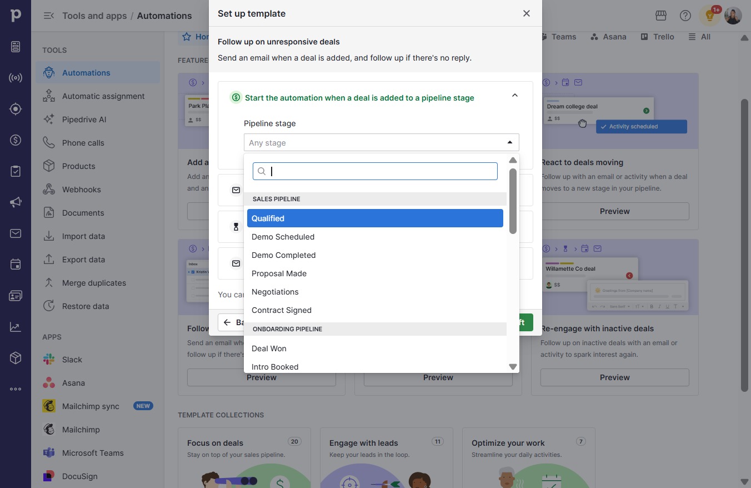This screenshot has width=751, height=488.
Task: Open Phone calls in sidebar
Action: pos(98,143)
